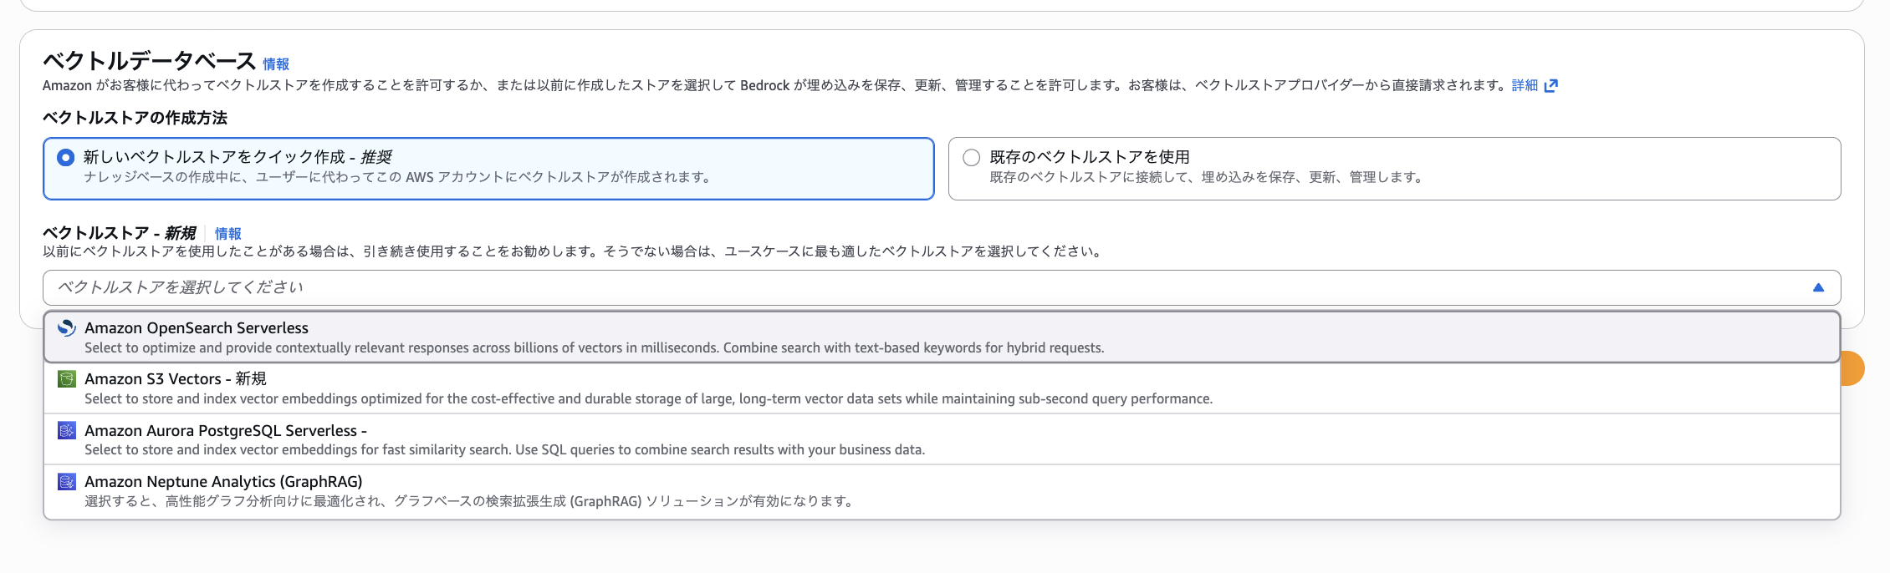
Task: Click the ベクトルデータベース heading
Action: (x=150, y=61)
